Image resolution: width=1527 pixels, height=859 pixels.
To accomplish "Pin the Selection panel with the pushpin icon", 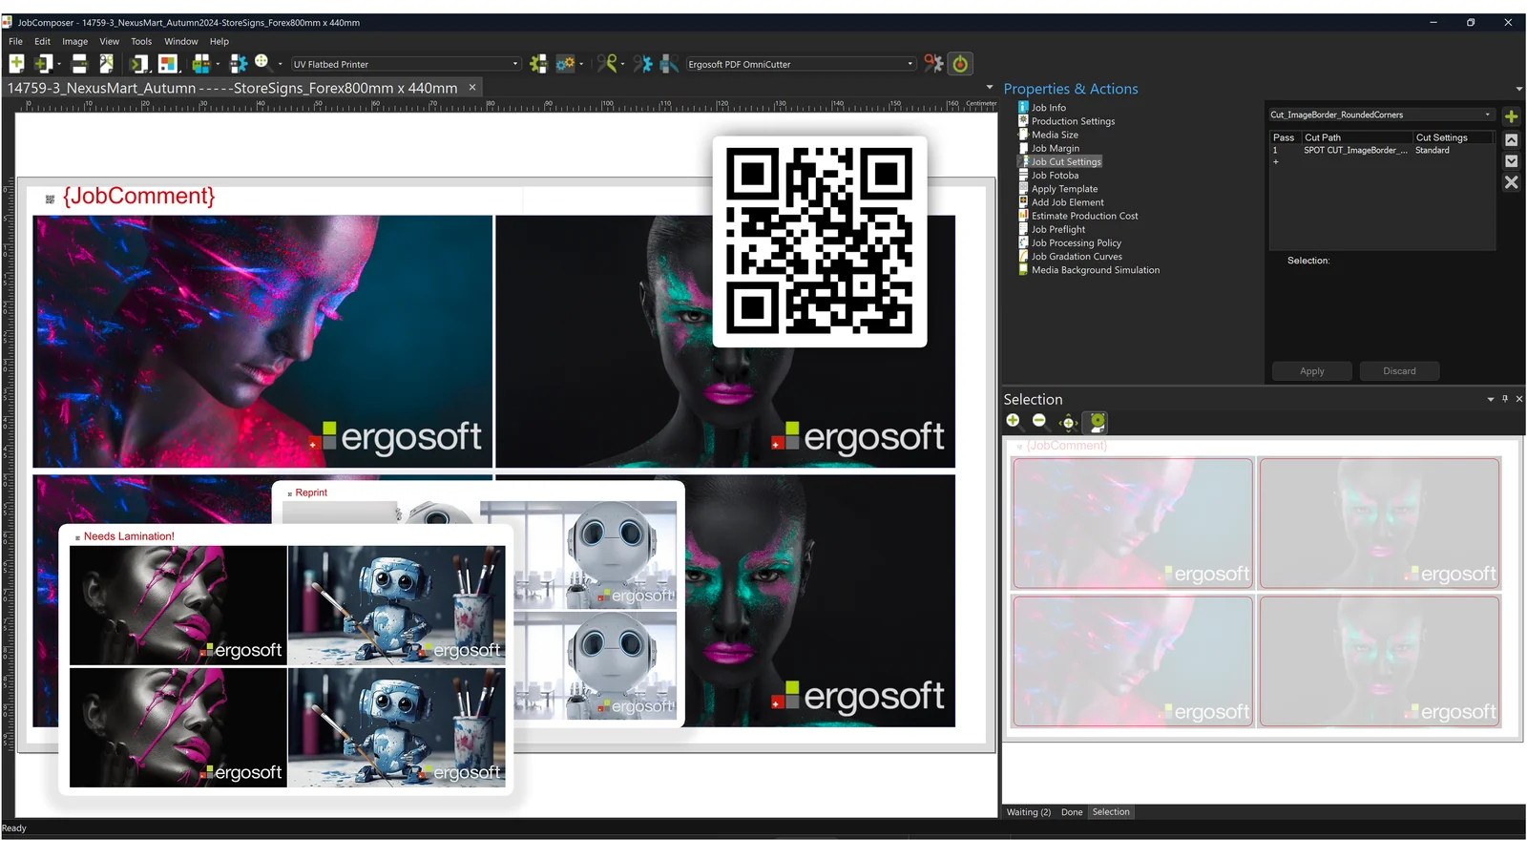I will click(1505, 399).
